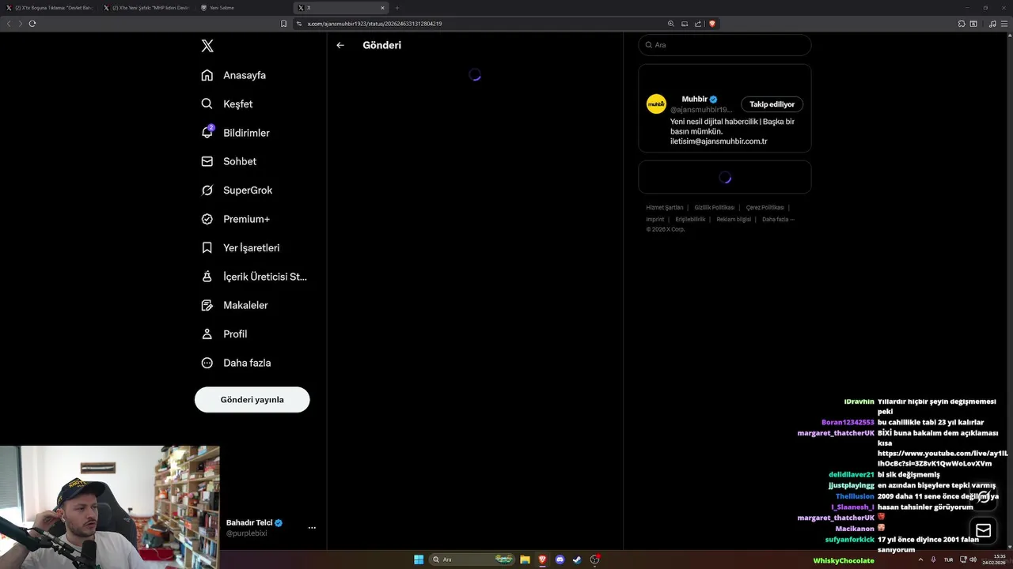Open İçerik Üreticisi Stüdyosu icon
Screen dimensions: 1013x569
coord(207,277)
